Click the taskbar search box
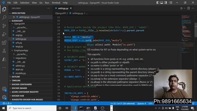The height and width of the screenshot is (111, 197). point(32,108)
